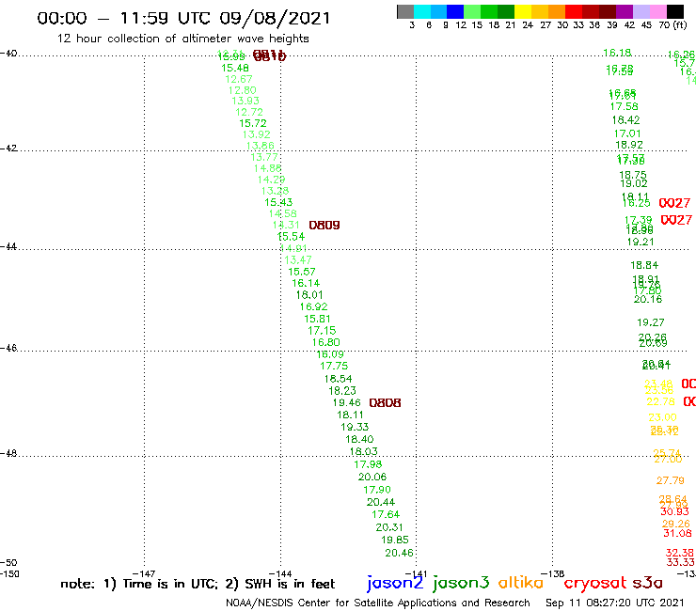This screenshot has height=611, width=696.
Task: Click the wave height value '17.15'
Action: [322, 331]
